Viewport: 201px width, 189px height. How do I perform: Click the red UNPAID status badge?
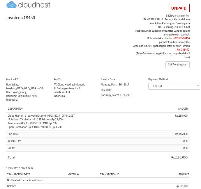point(179,8)
